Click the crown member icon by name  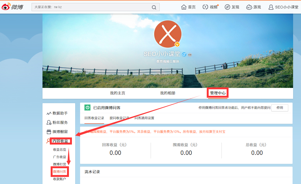coord(190,55)
